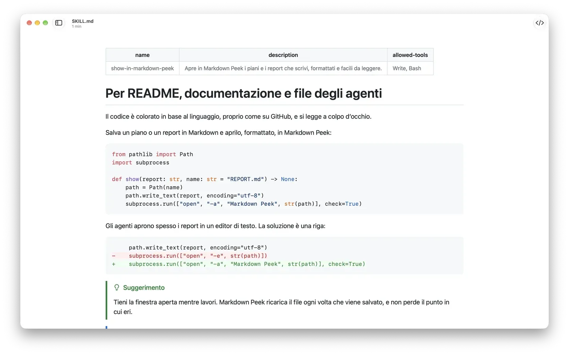Select the 'description' table header
The image size is (569, 356).
pos(283,55)
